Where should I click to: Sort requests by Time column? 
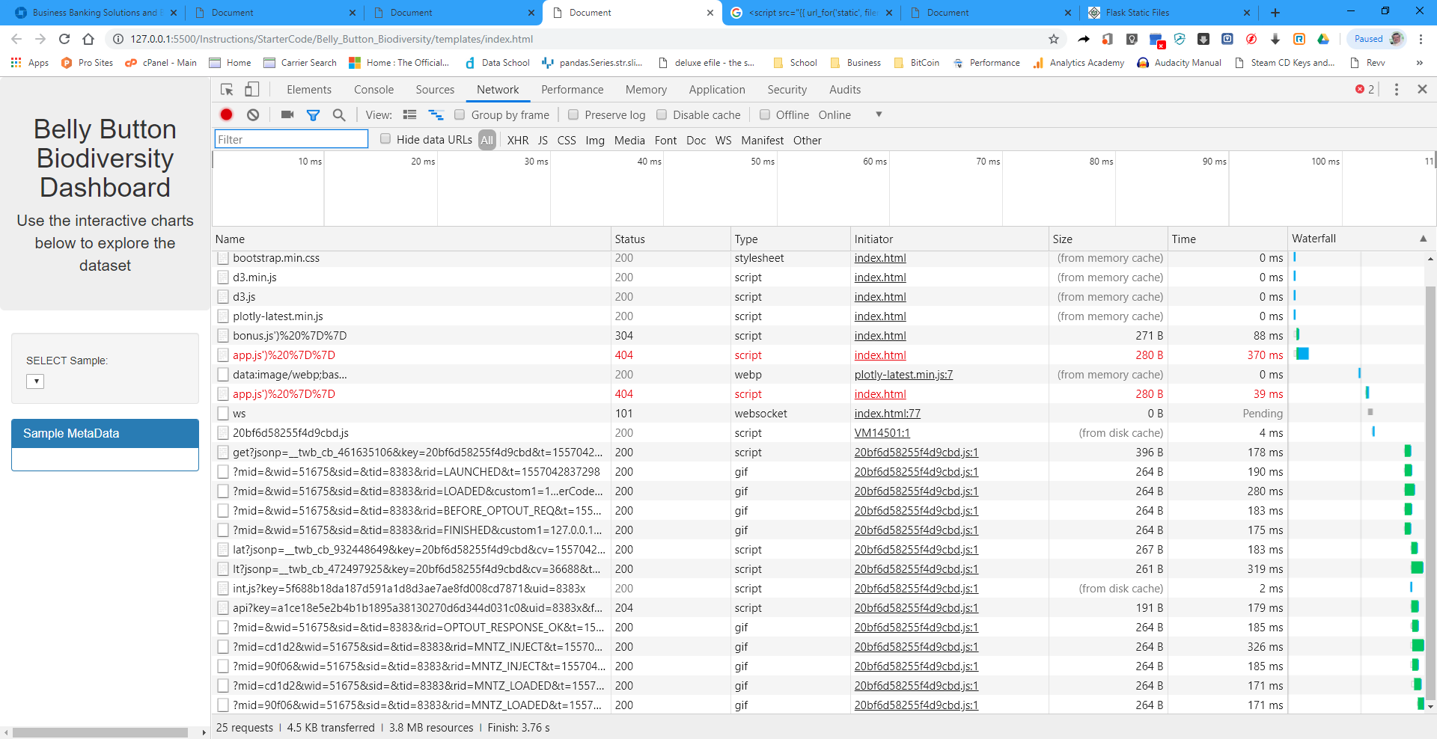point(1227,239)
